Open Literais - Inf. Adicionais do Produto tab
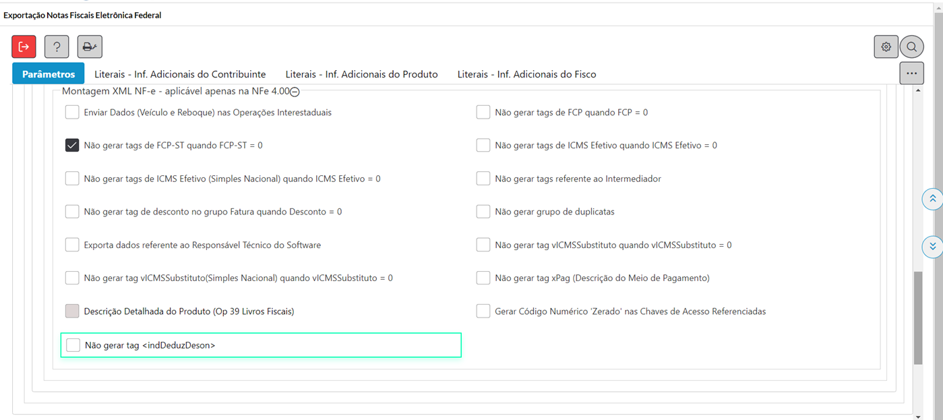Image resolution: width=943 pixels, height=420 pixels. [x=361, y=74]
